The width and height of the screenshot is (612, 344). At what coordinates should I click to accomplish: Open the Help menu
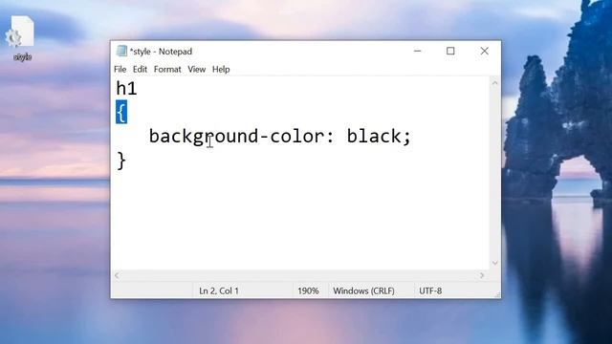(x=221, y=70)
